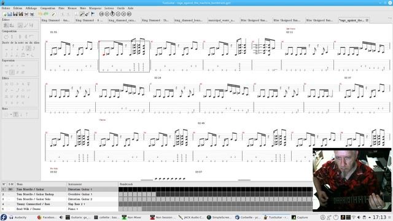Select the highlighted forte dynamic in Expression
The width and height of the screenshot is (393, 221).
tap(12, 72)
